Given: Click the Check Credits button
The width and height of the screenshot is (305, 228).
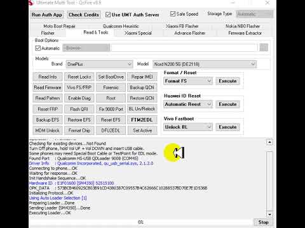Looking at the screenshot, I should pos(84,15).
